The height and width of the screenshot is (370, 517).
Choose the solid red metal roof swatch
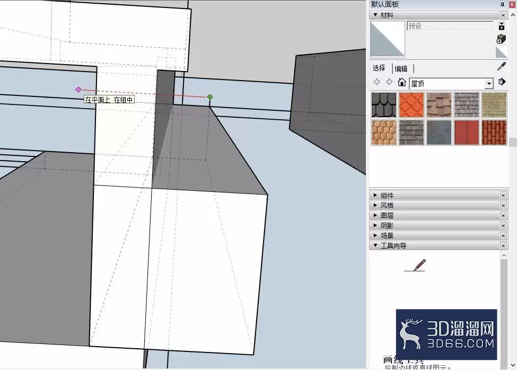[467, 133]
